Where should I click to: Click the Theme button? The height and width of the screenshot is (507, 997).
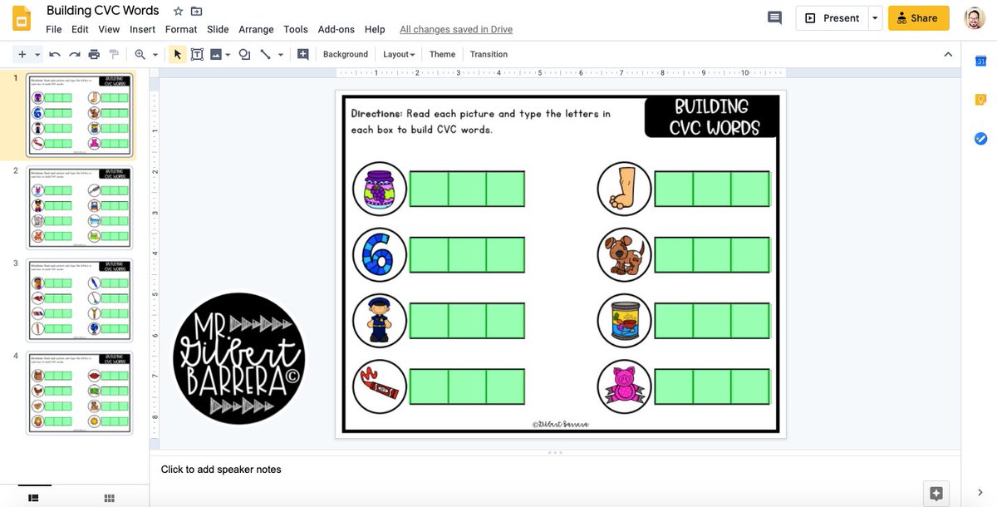point(442,54)
